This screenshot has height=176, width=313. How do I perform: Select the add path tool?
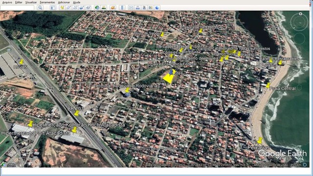[75, 8]
